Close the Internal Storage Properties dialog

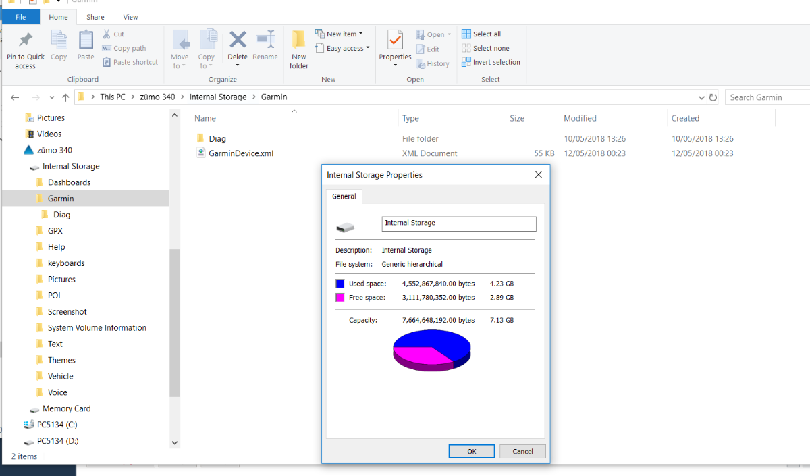[x=539, y=175]
